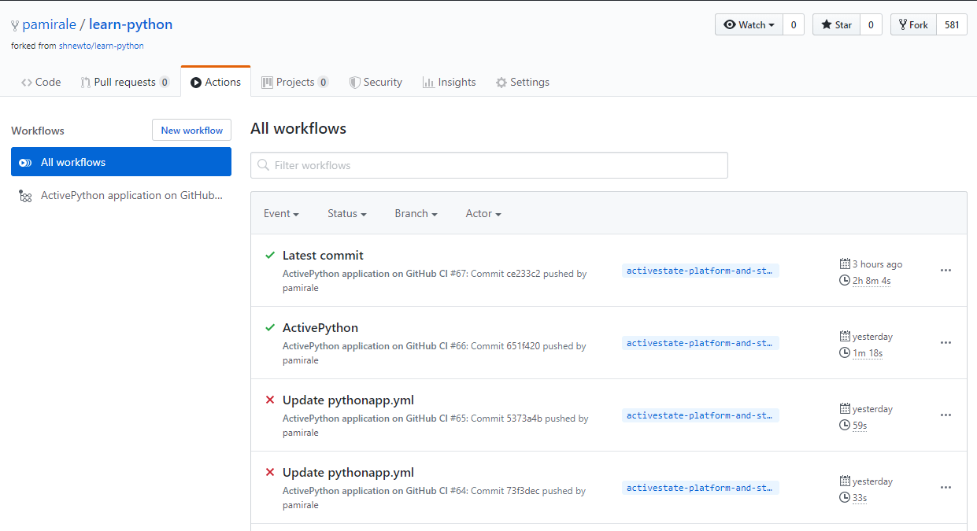Open the shnewto/learn-python source link

(x=102, y=46)
